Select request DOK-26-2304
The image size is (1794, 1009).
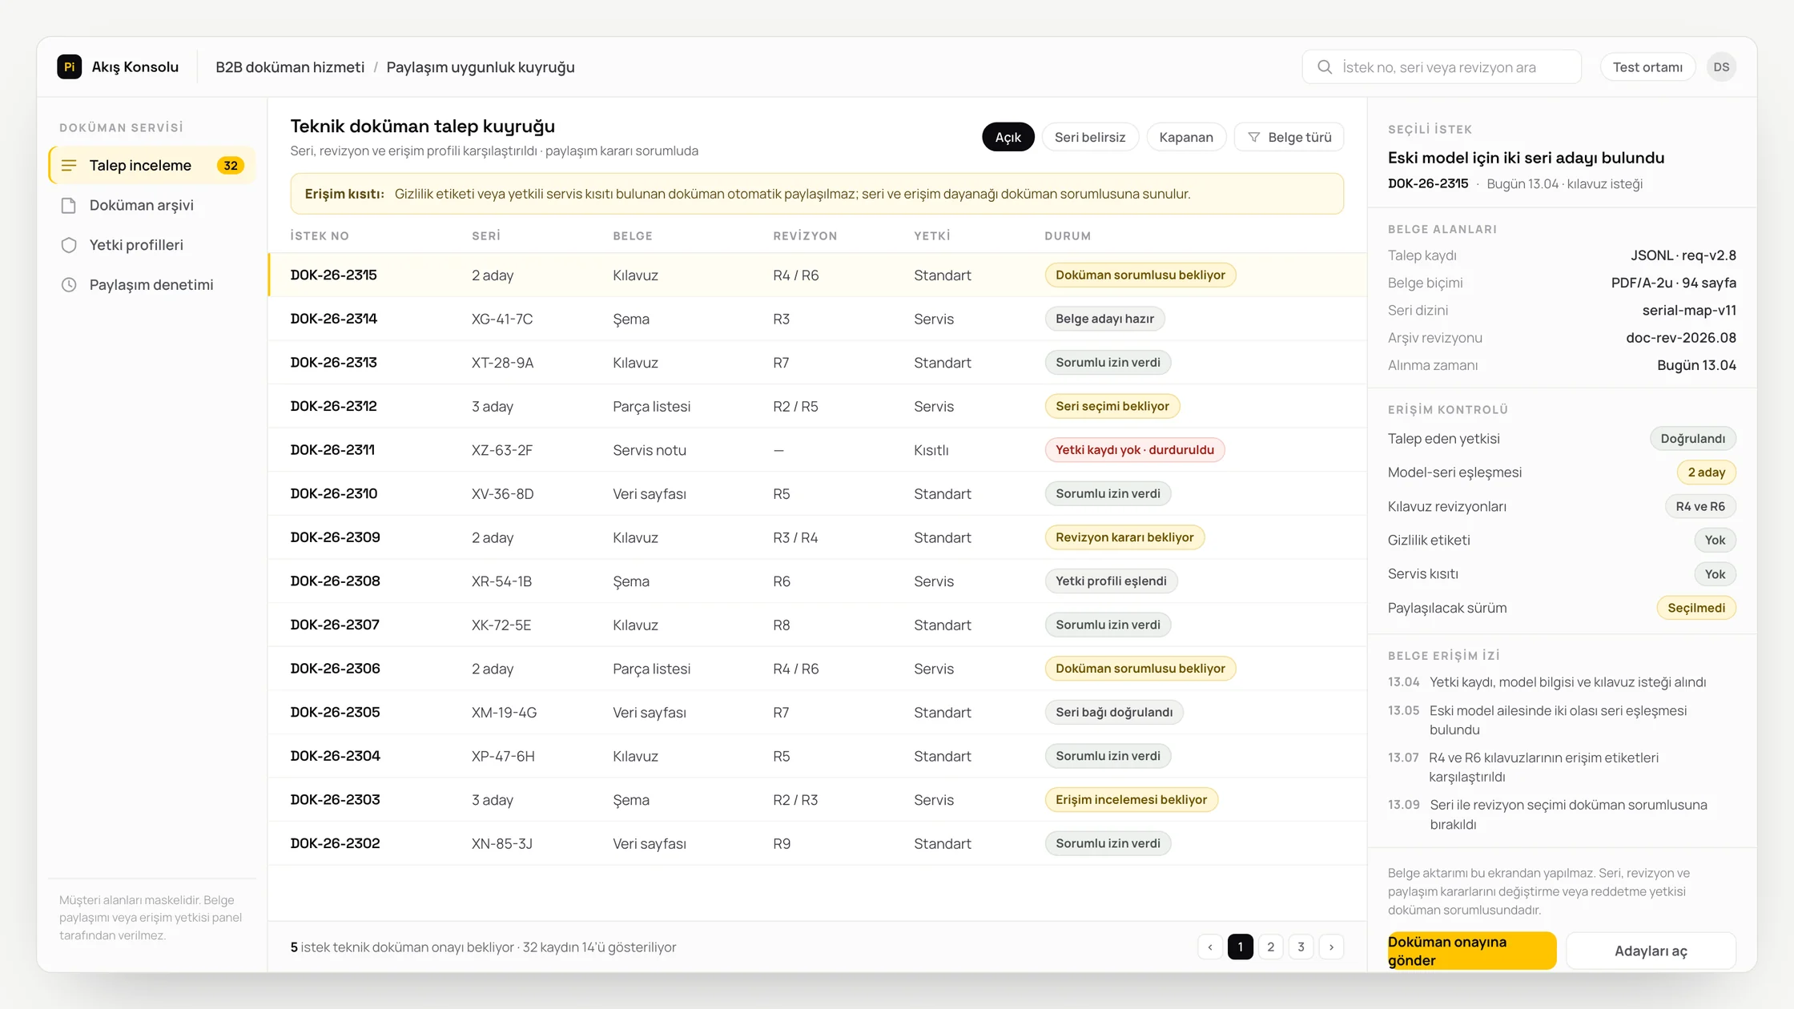pyautogui.click(x=817, y=756)
